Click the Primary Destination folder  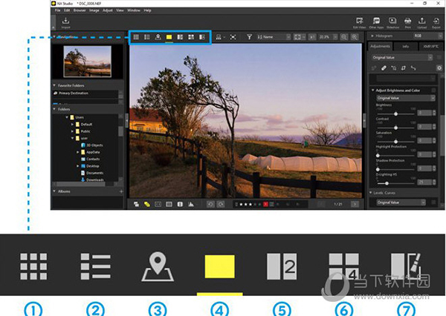coord(74,93)
